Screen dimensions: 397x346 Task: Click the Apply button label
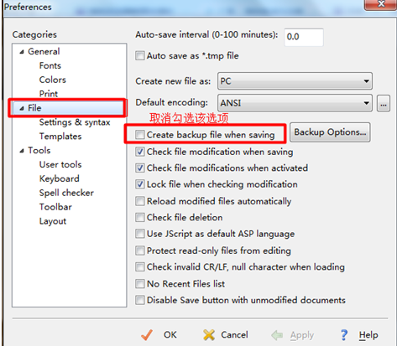pyautogui.click(x=302, y=335)
